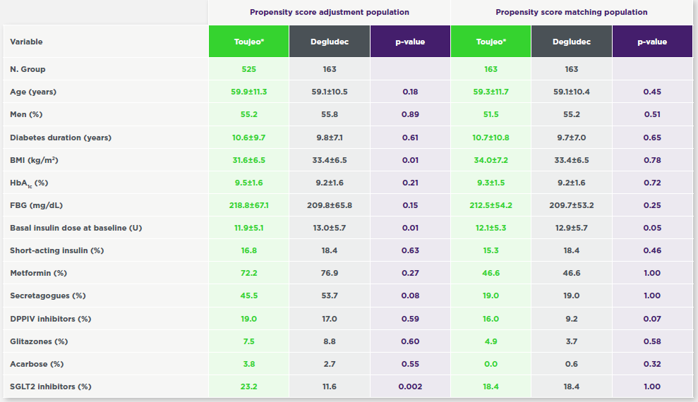Select the 'N. Group' row label
The image size is (698, 402).
(28, 69)
